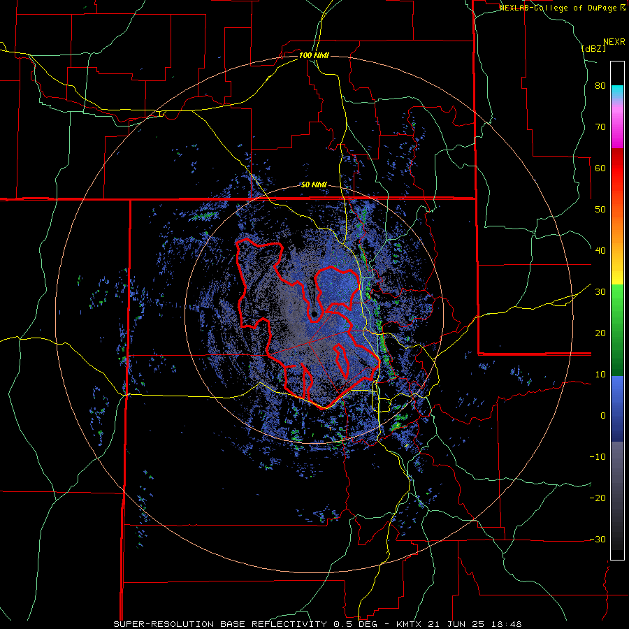
Task: Click the 50 value on the dBZ scale
Action: (x=600, y=210)
